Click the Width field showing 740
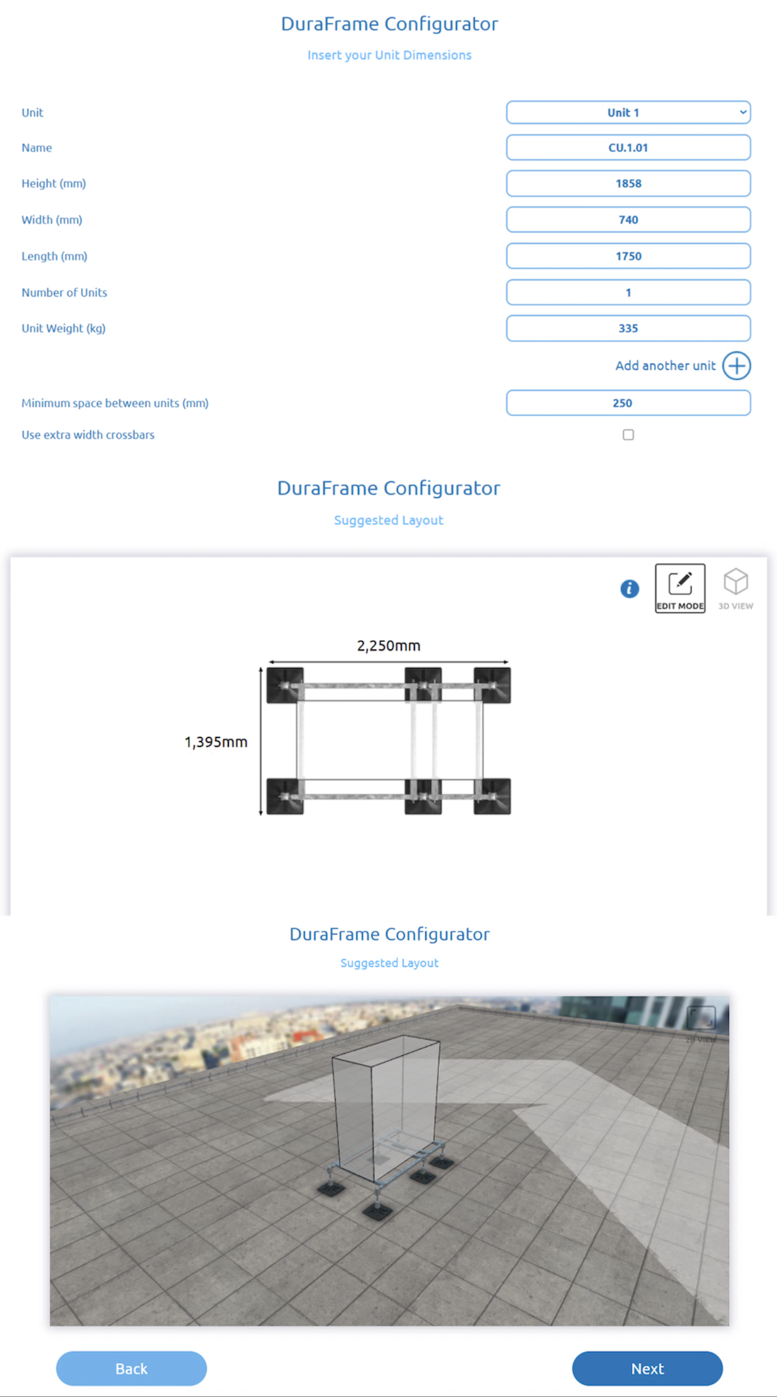Screen dimensions: 777x1397 628,220
